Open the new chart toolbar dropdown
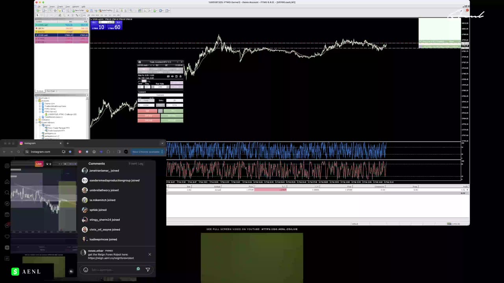 (38, 11)
